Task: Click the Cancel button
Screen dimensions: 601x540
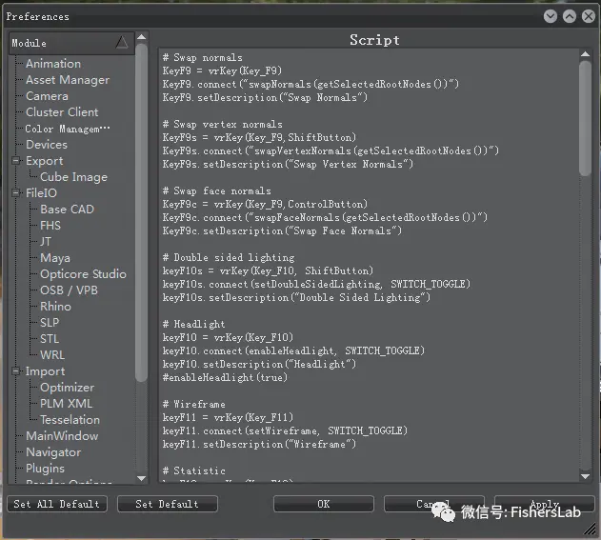Action: pos(434,504)
